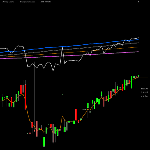150x150 pixels.
Task: Click the tall white spike wick line
Action: 34,96
